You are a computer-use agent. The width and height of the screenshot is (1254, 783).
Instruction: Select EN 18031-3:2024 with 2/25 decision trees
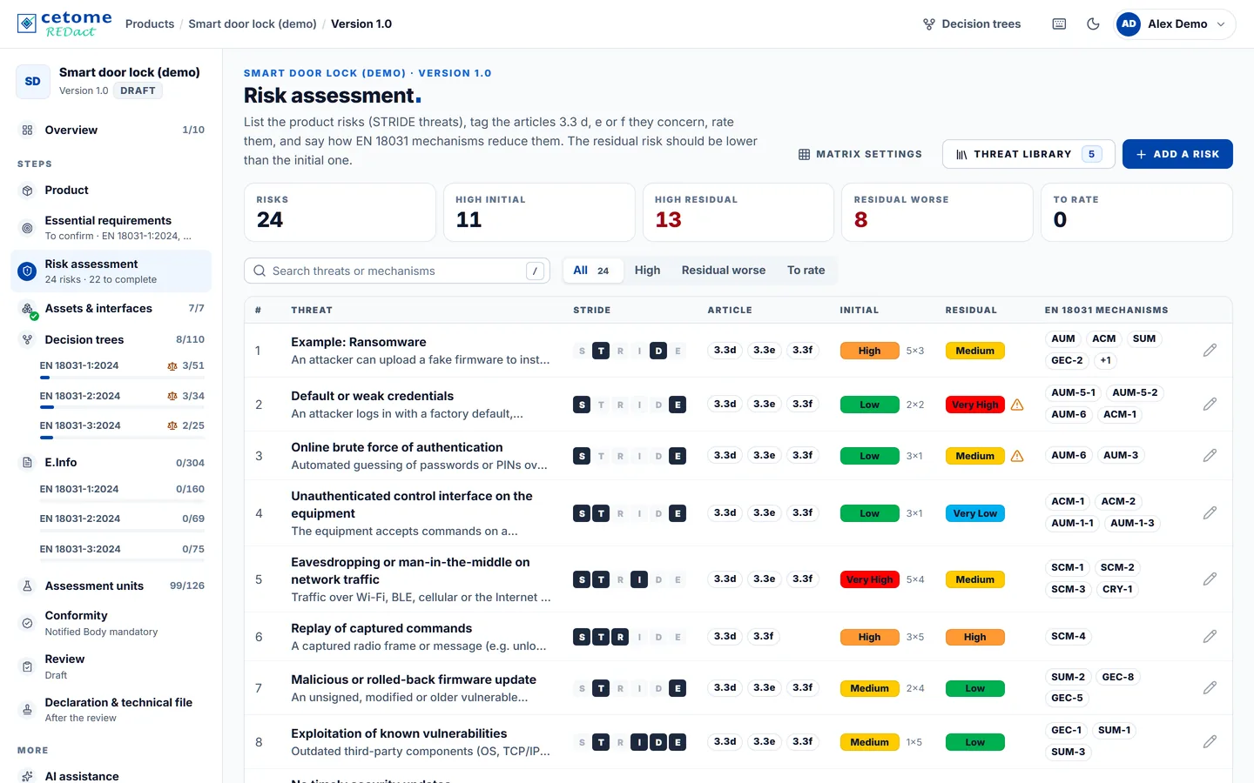click(x=122, y=426)
